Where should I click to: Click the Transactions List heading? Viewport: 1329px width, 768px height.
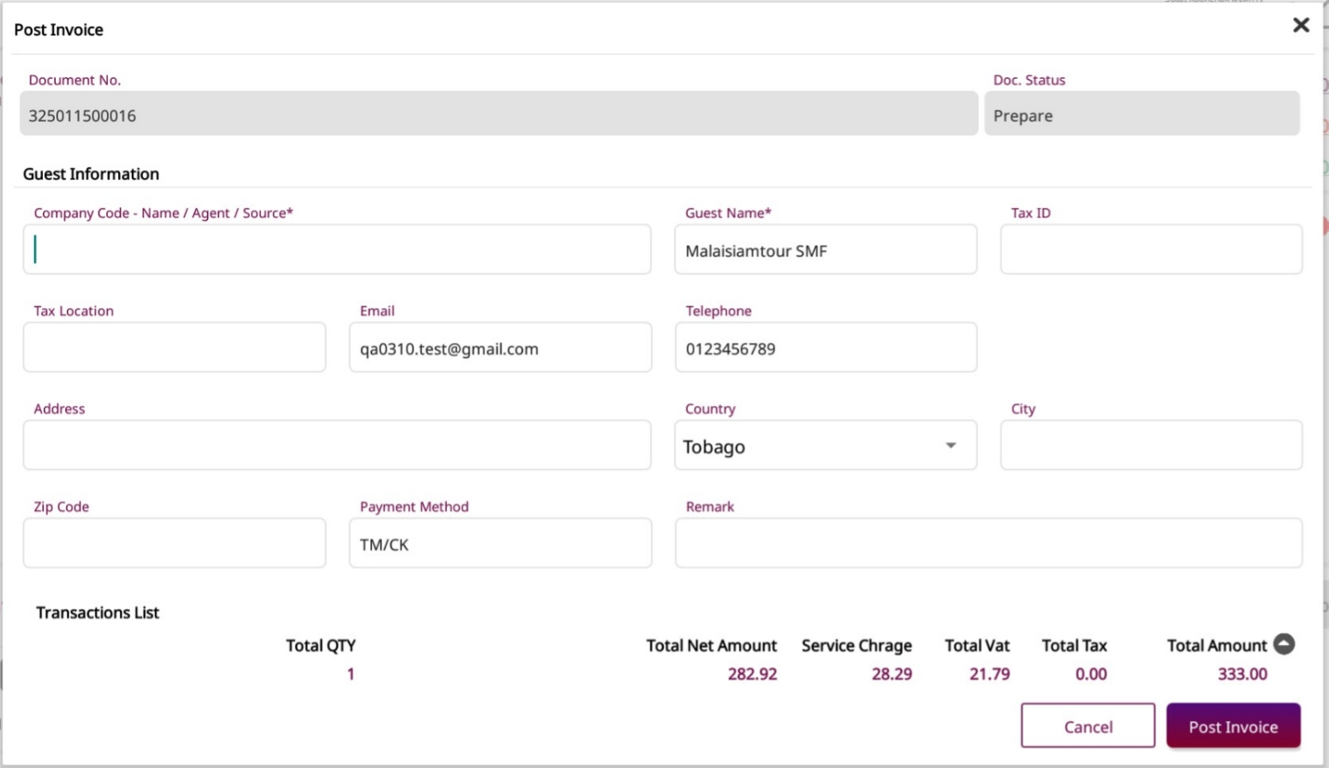(98, 612)
